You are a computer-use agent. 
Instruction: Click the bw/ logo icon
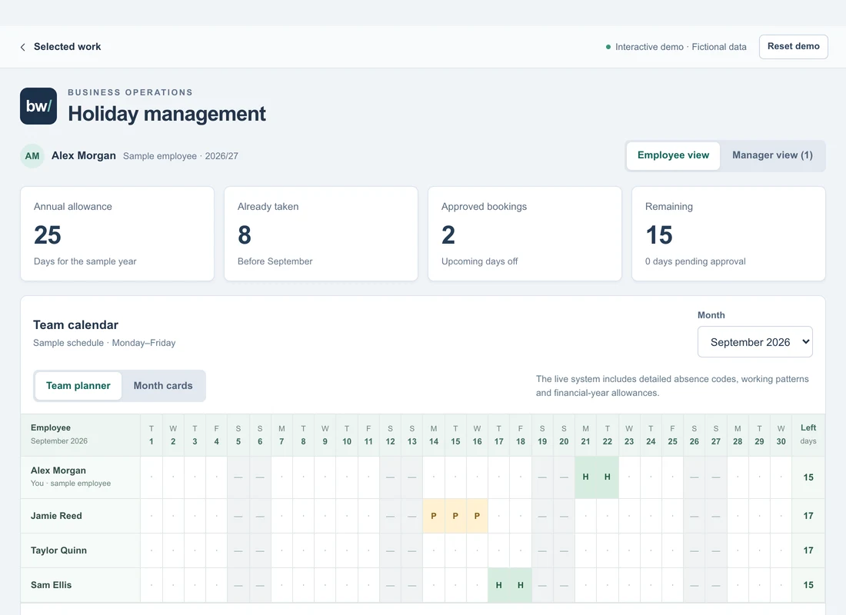point(38,106)
